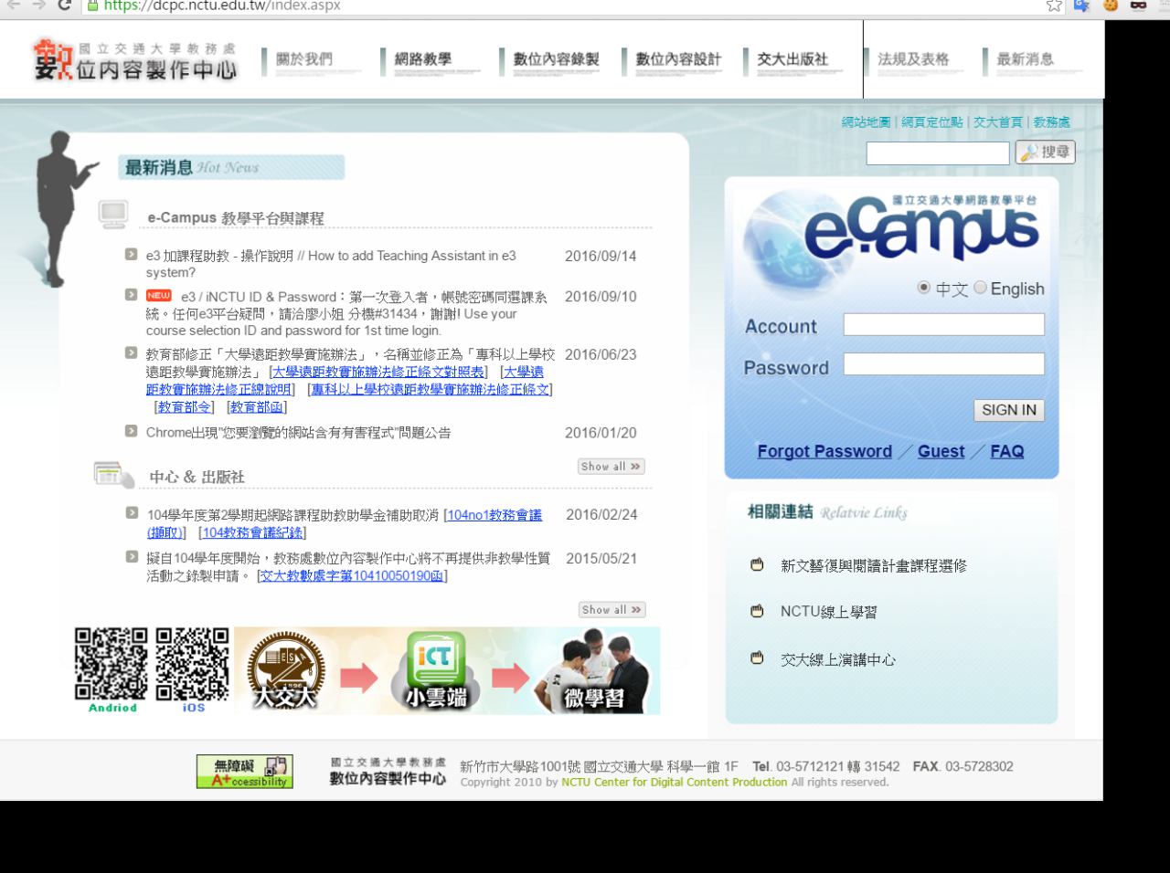The width and height of the screenshot is (1170, 873).
Task: Click the eCampus globe logo
Action: [x=891, y=226]
